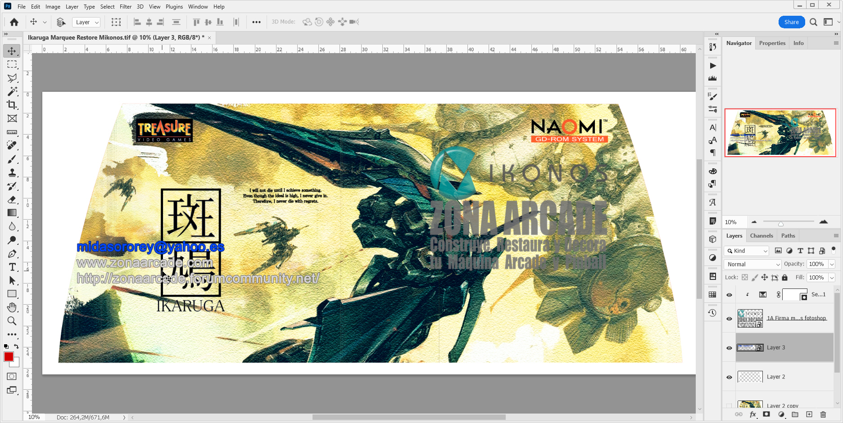Expand the Opacity value dropdown
843x423 pixels.
point(832,264)
